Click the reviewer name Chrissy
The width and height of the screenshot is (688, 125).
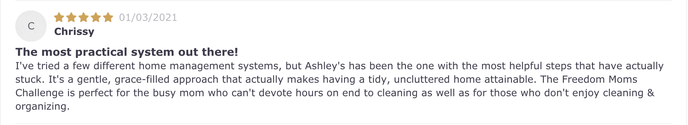point(74,32)
